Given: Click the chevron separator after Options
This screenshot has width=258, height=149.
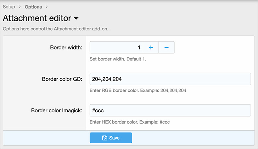Looking at the screenshot, I should (x=47, y=7).
